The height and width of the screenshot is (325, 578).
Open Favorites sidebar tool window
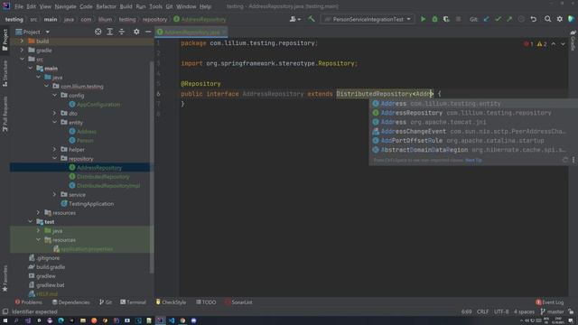tap(5, 279)
